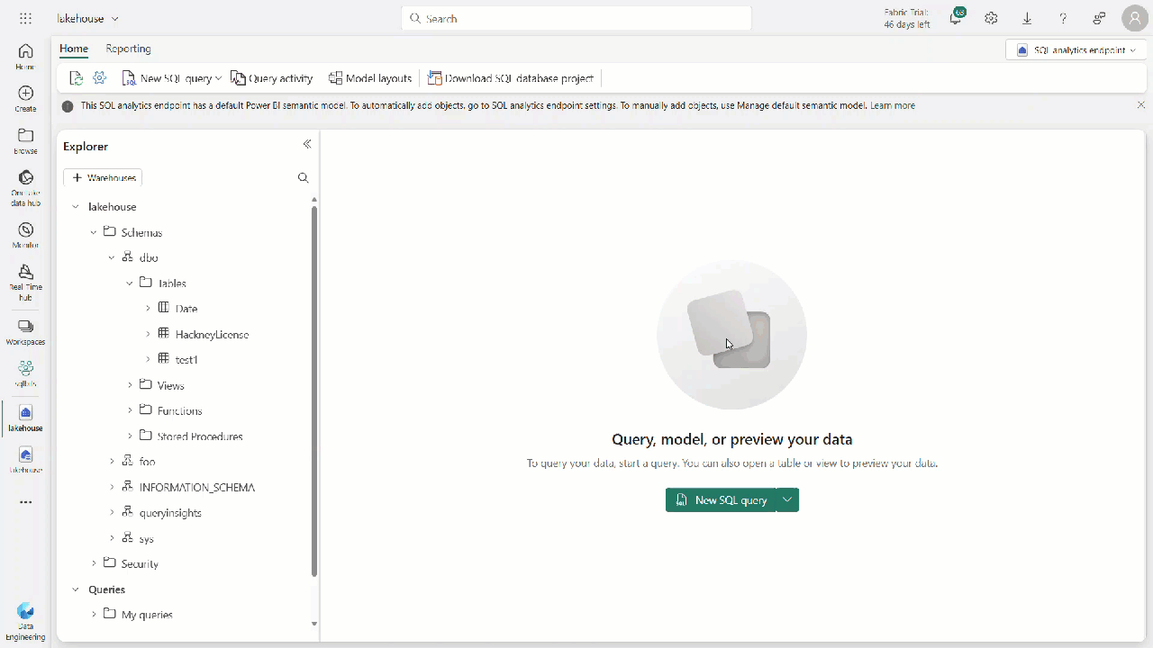1153x648 pixels.
Task: Expand the HackneyLicense table
Action: (x=149, y=334)
